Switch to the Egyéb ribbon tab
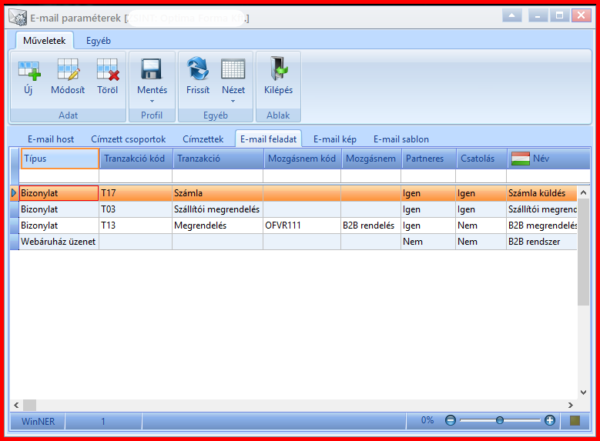The image size is (600, 441). (x=99, y=41)
